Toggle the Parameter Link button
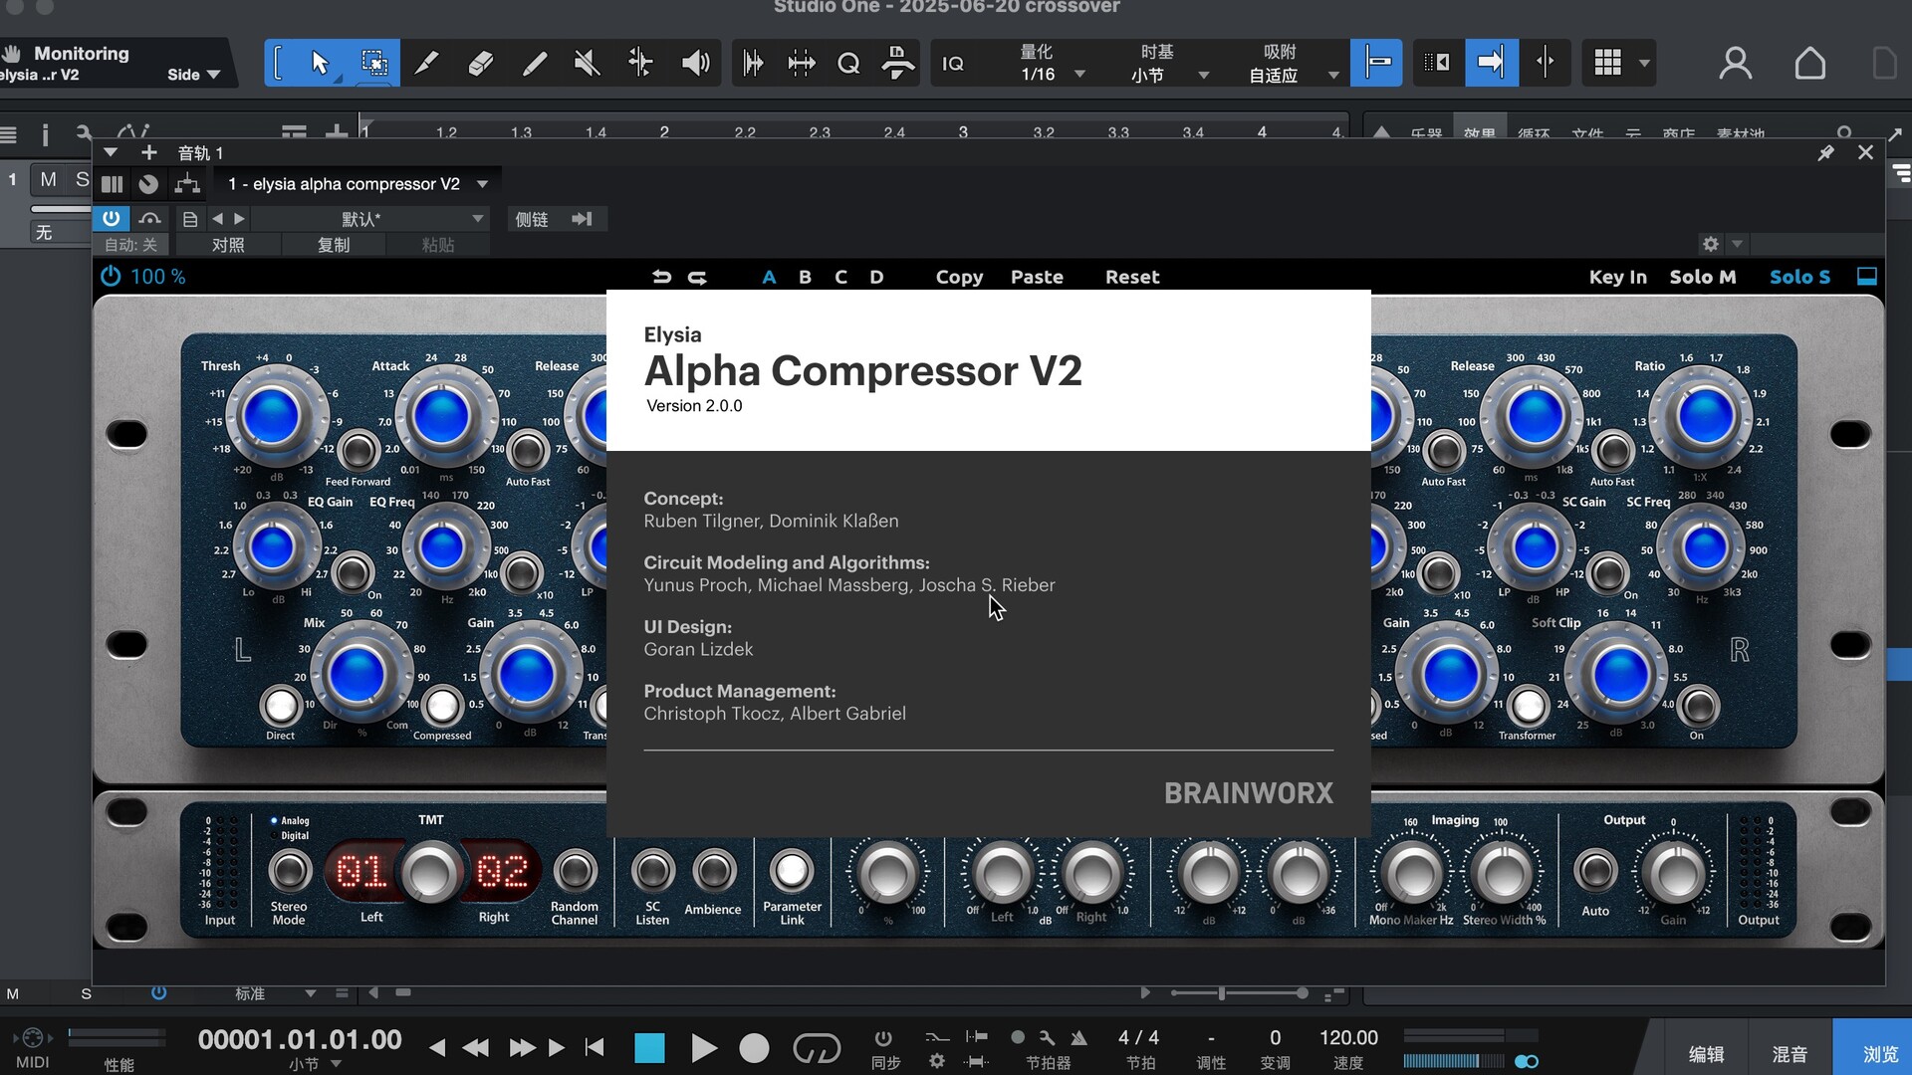Screen dimensions: 1912x1075 pyautogui.click(x=792, y=871)
